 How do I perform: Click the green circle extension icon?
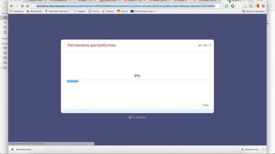click(x=226, y=6)
